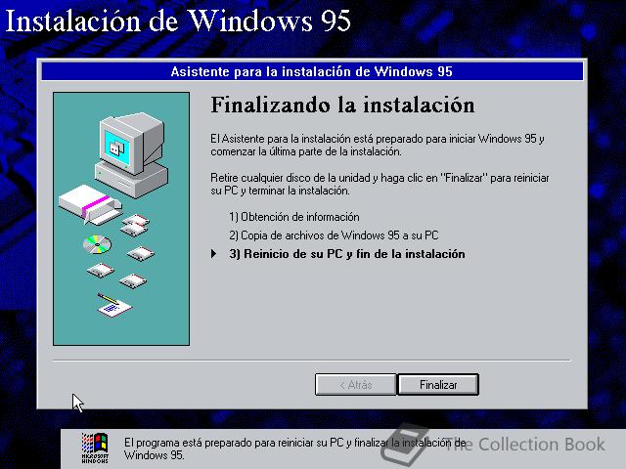Click the Finalizar button
Screen dimensions: 626x469
tap(438, 384)
